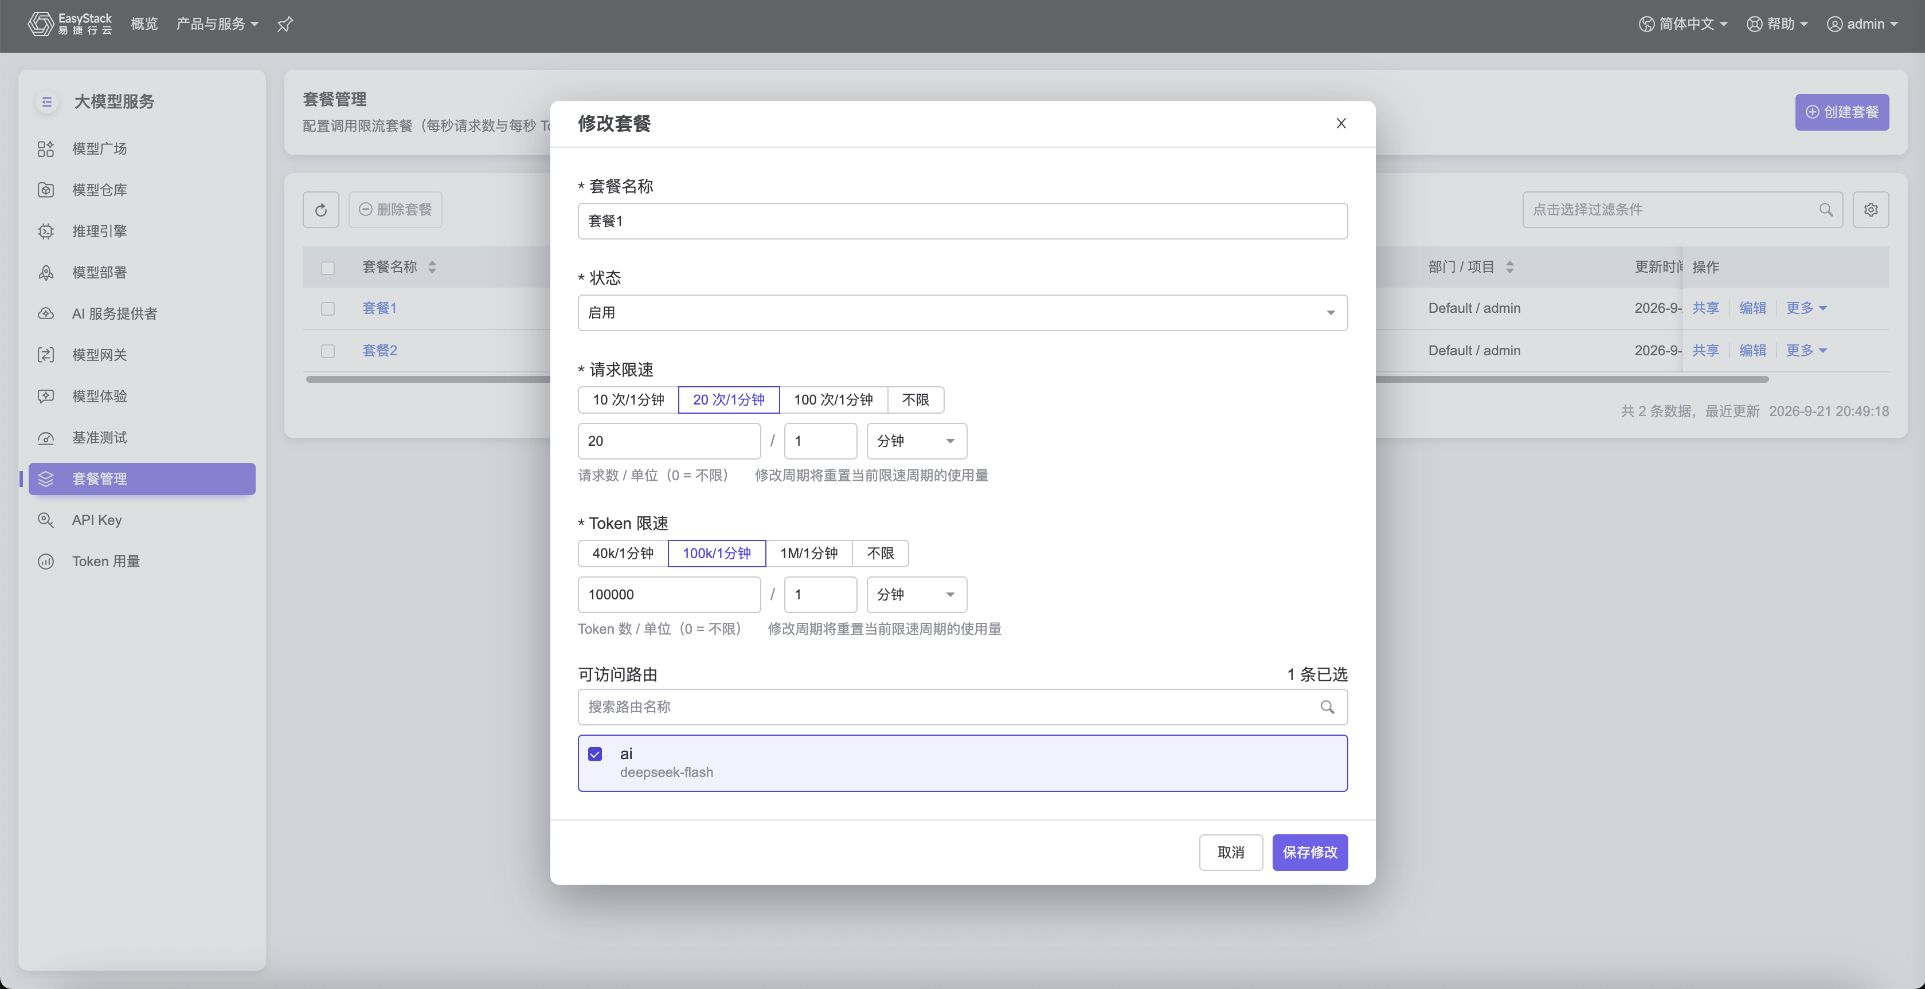Open 简体中文 language dropdown
This screenshot has height=989, width=1925.
pos(1683,24)
